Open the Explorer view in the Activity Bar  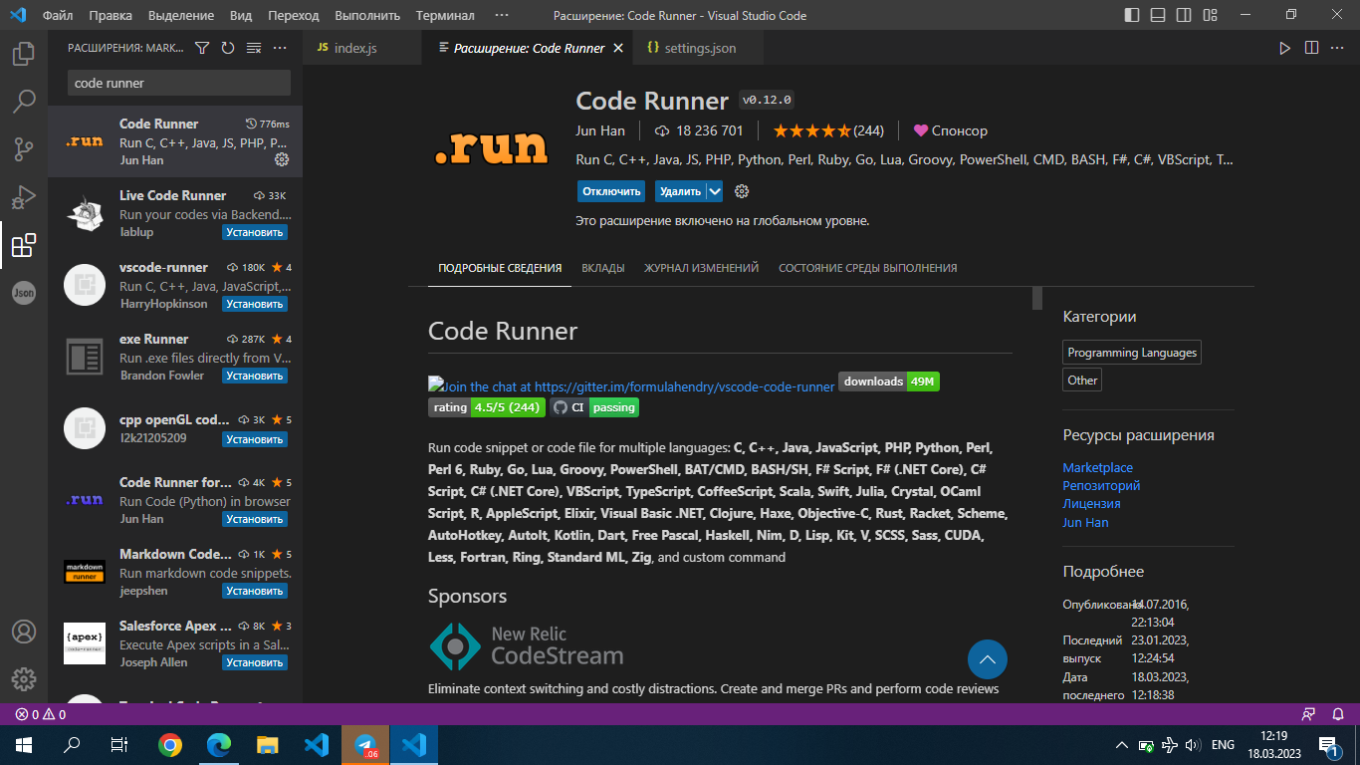[x=24, y=54]
